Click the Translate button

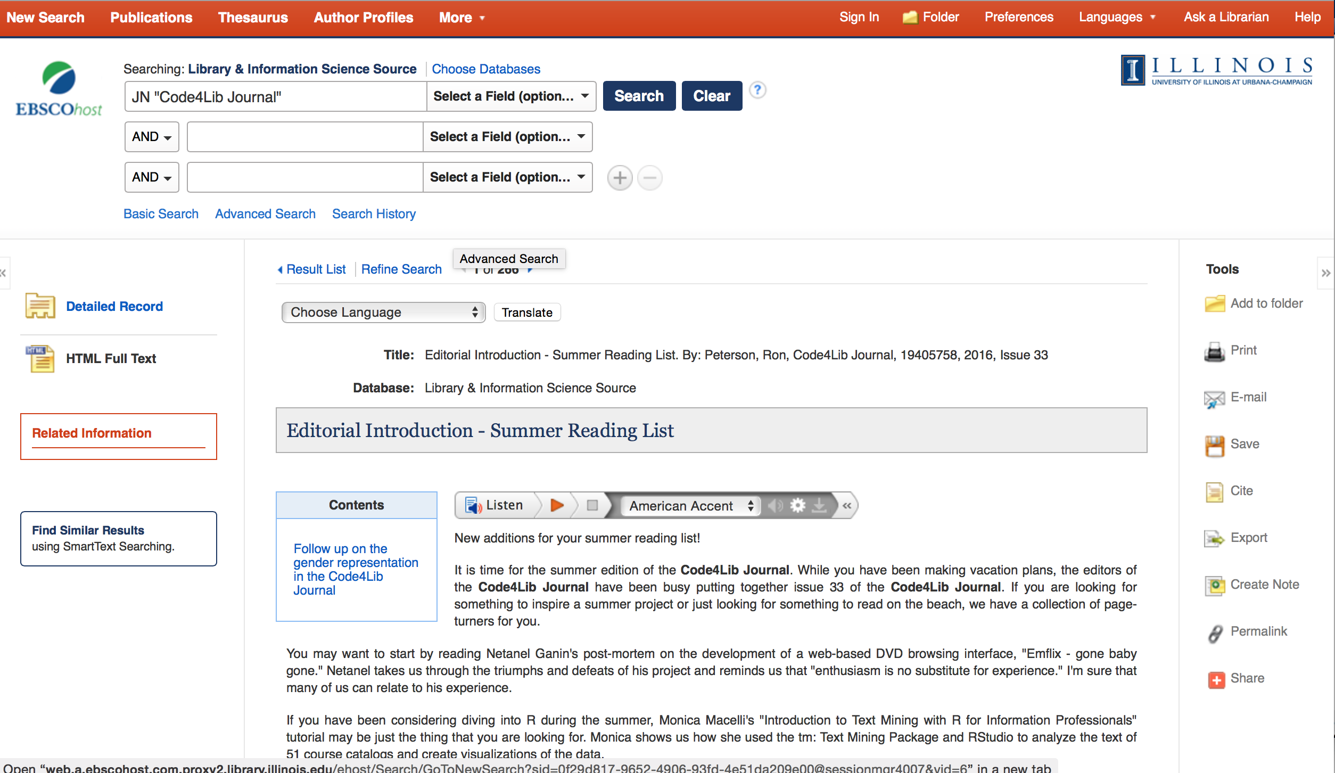527,313
